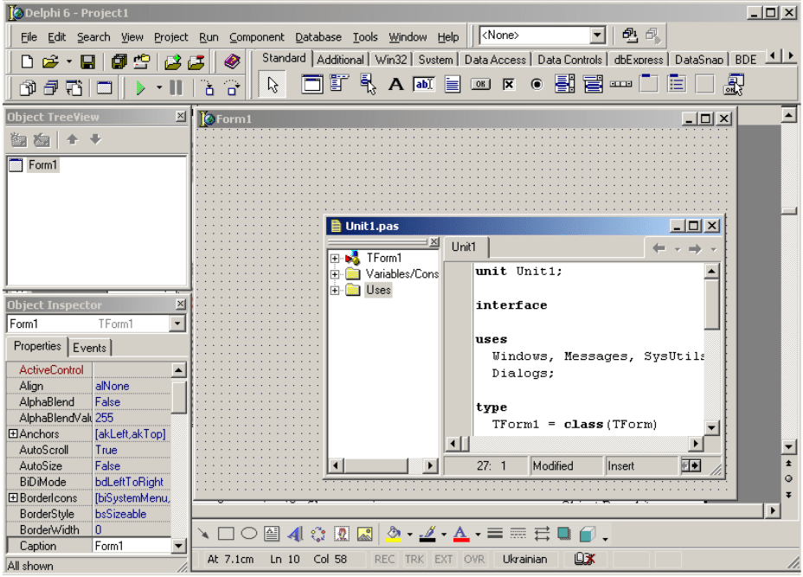Select the ScrollBar component icon

(620, 84)
